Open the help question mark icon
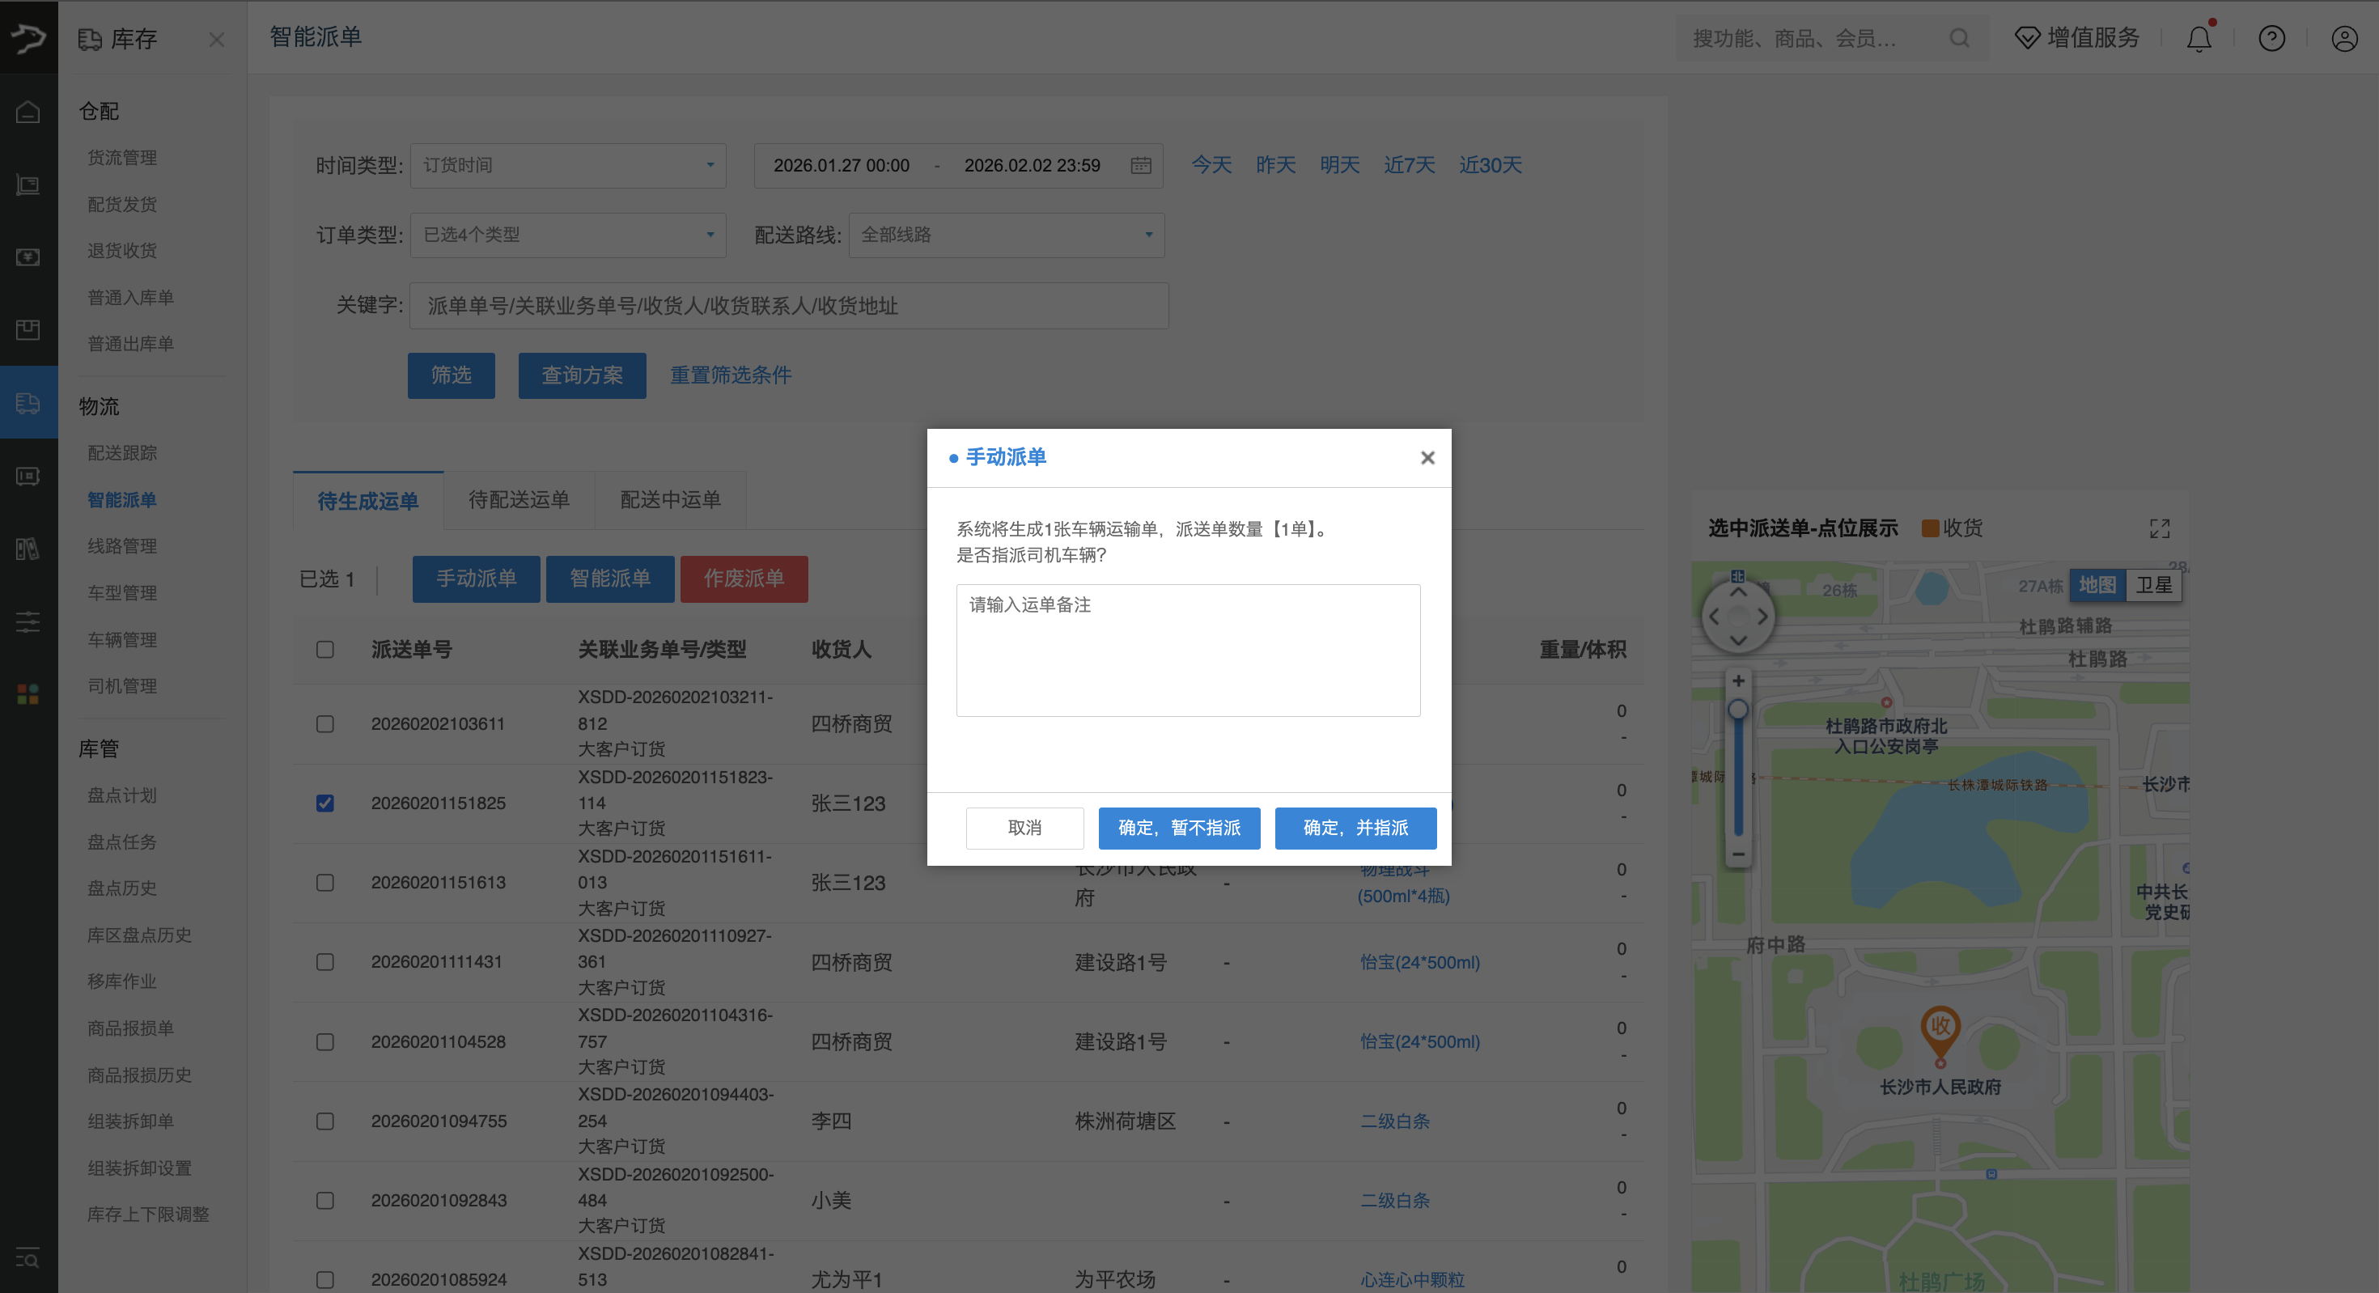2379x1293 pixels. pos(2271,39)
